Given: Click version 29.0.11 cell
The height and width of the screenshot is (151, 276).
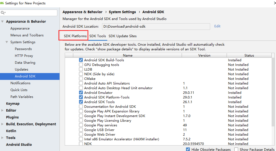Looking at the screenshot, I should coord(188,92).
